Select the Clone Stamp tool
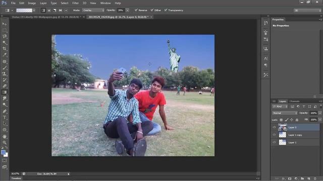This screenshot has width=323, height=181. coord(5,74)
